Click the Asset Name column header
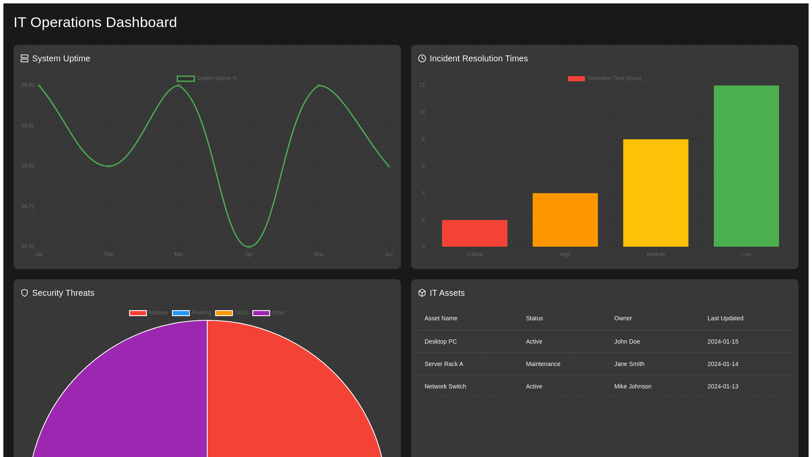This screenshot has width=812, height=457. coord(441,318)
